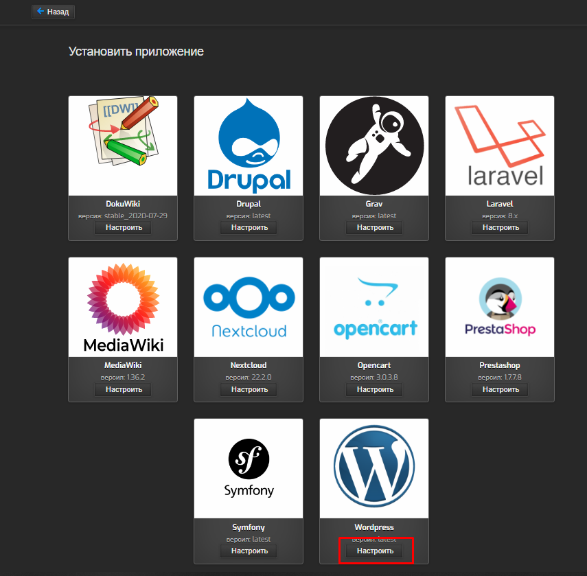Choose the OpenCart cart logo
This screenshot has height=576, width=587.
pyautogui.click(x=374, y=307)
